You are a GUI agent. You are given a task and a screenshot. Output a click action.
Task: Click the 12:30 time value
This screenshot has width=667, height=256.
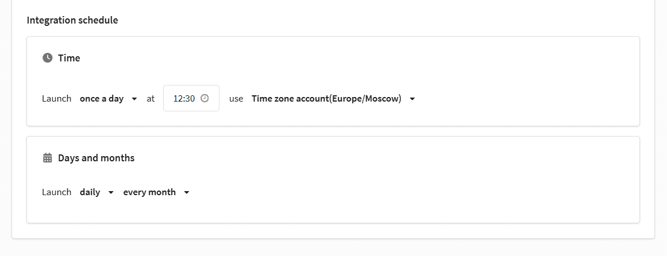click(184, 99)
